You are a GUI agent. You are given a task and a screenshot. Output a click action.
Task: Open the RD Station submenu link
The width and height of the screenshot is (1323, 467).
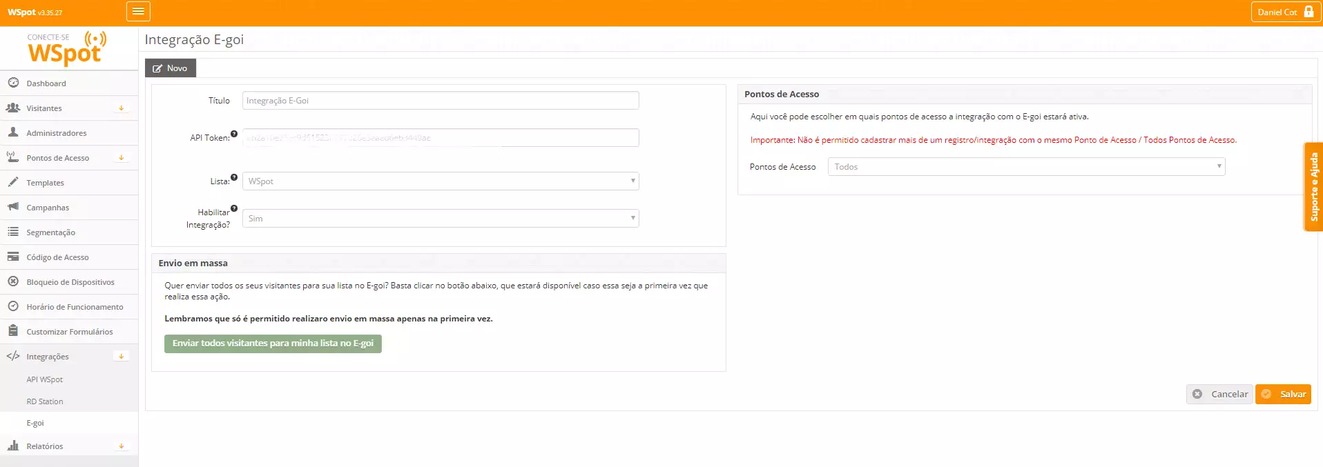point(45,401)
